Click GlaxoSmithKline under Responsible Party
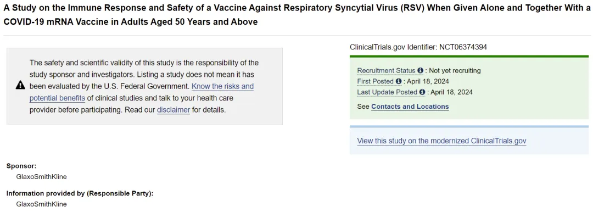 pyautogui.click(x=42, y=204)
